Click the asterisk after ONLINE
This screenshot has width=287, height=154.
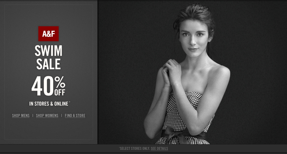70,102
